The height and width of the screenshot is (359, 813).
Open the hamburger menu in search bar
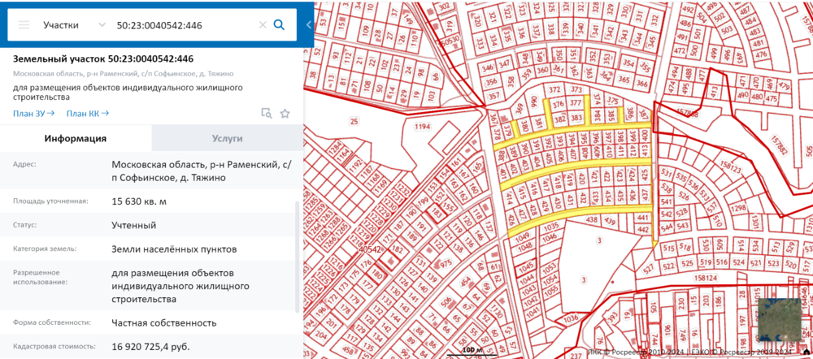point(22,25)
